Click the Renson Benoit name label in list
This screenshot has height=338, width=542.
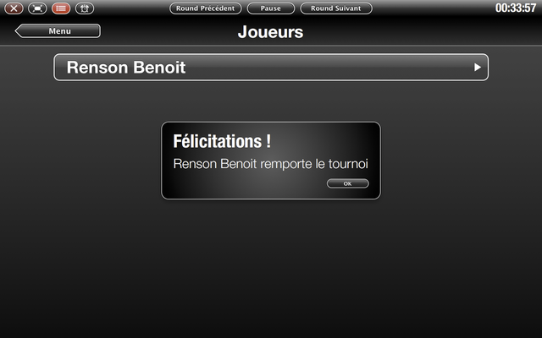point(126,68)
